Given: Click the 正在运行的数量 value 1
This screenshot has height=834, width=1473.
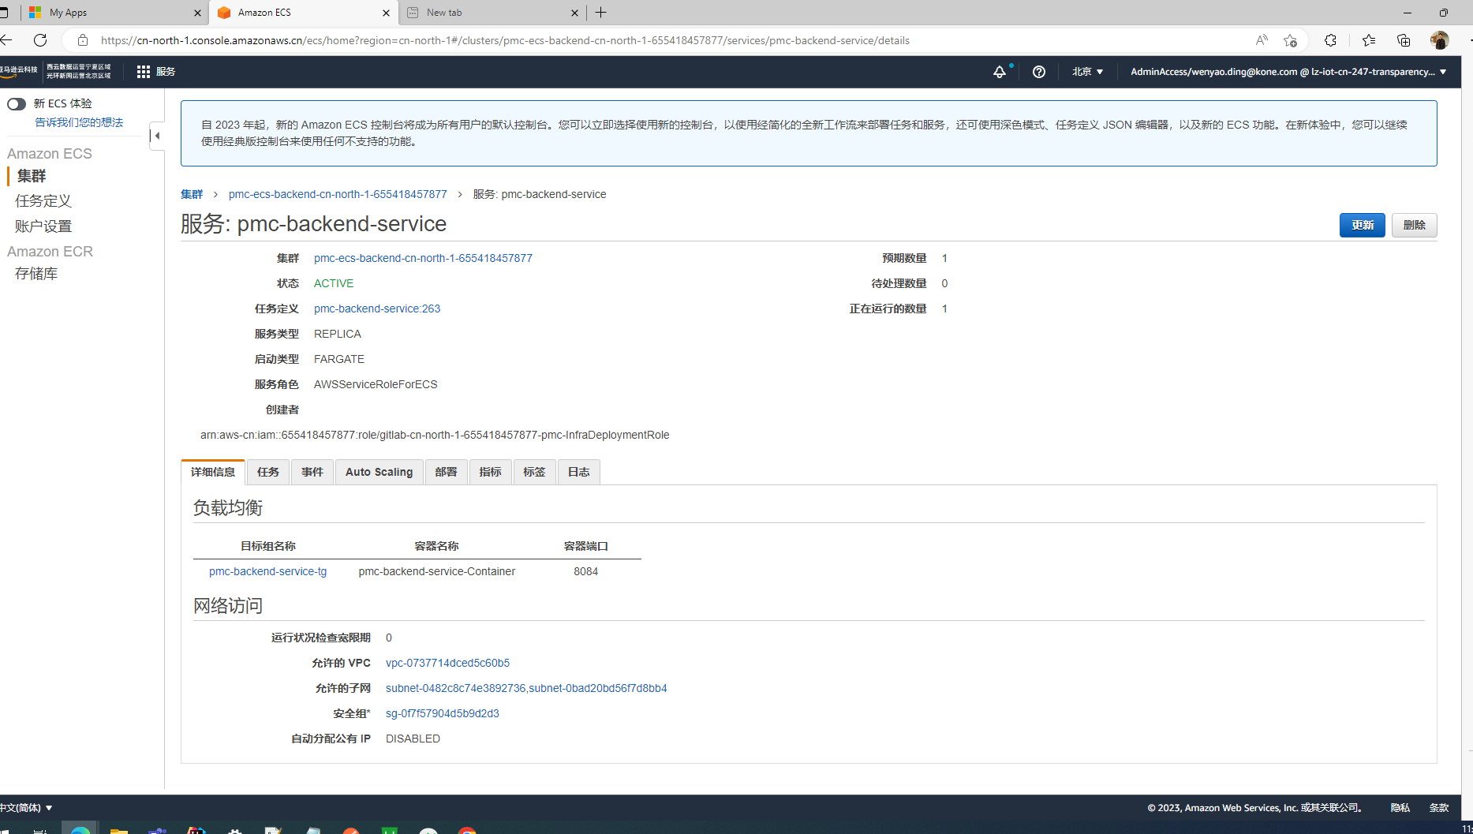Looking at the screenshot, I should pos(944,309).
